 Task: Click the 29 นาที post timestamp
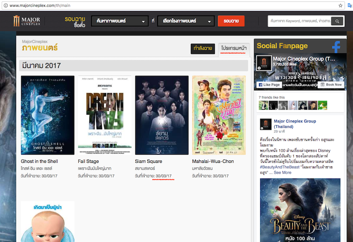coord(279,132)
